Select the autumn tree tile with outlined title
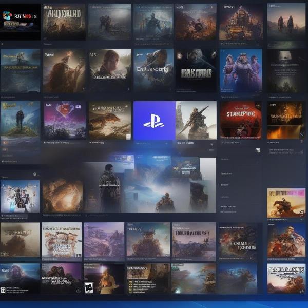The image size is (308, 308). (x=286, y=279)
